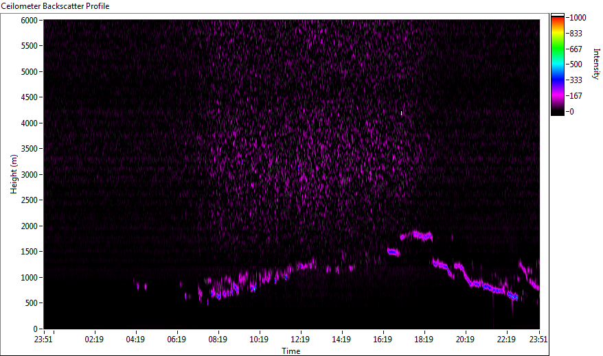Click the 04:19 time axis label
This screenshot has width=603, height=356.
tap(135, 339)
